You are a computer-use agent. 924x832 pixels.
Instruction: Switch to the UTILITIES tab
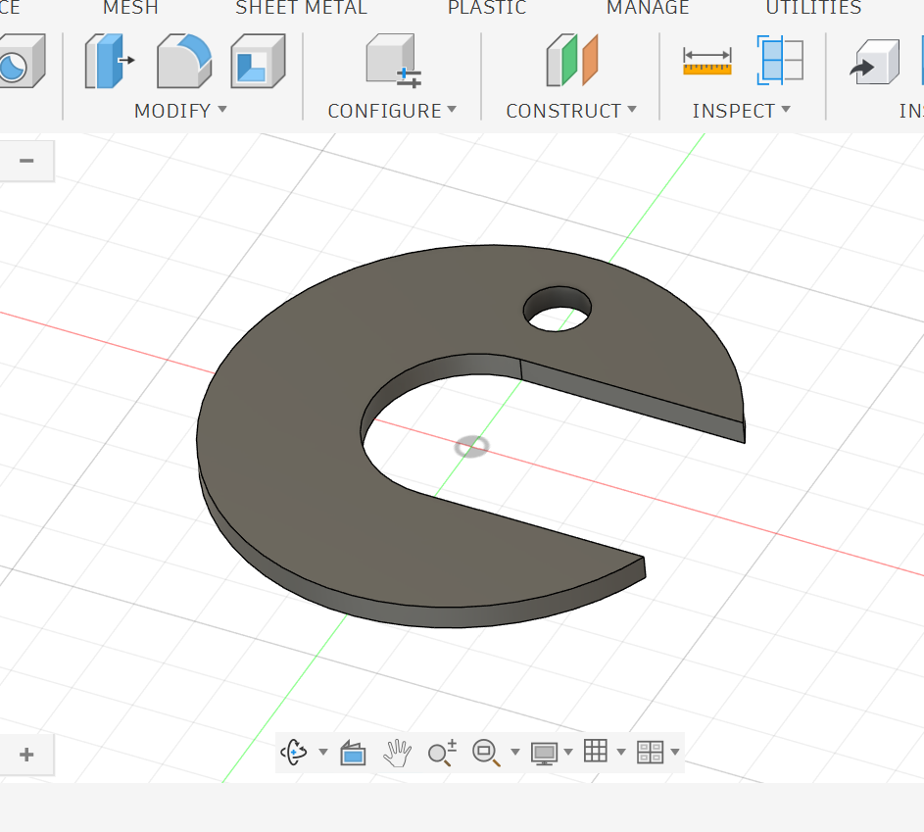coord(813,7)
